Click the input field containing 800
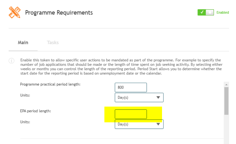This screenshot has width=236, height=144. (x=131, y=87)
